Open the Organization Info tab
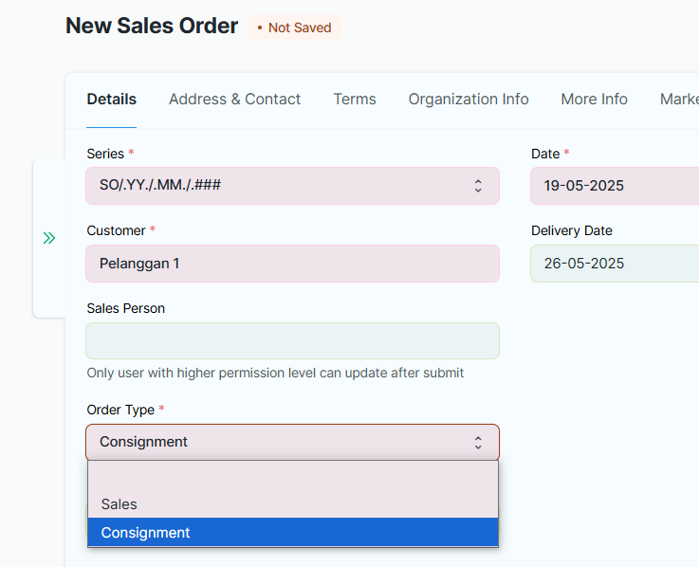This screenshot has width=699, height=567. [469, 99]
